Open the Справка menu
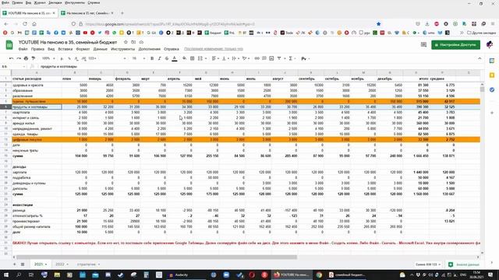The image size is (499, 280). point(172,49)
